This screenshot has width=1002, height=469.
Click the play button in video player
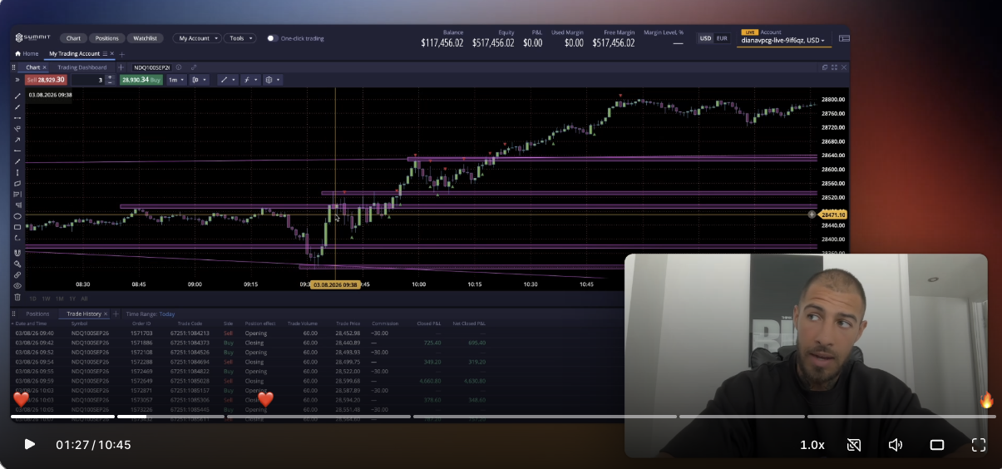click(x=29, y=445)
